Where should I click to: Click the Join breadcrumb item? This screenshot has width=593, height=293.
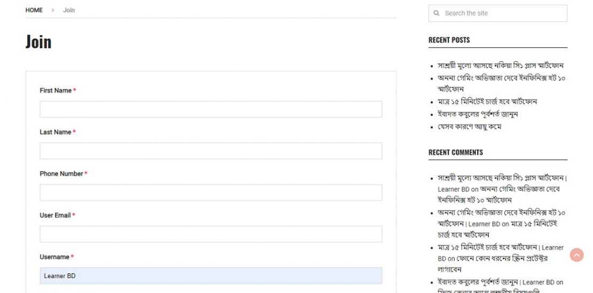69,10
